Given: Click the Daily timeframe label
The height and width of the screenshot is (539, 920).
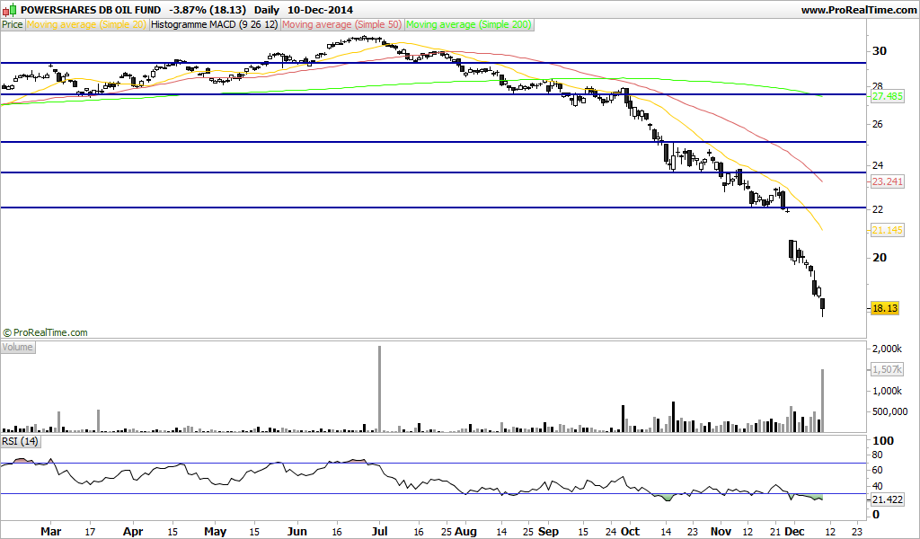Looking at the screenshot, I should click(x=266, y=10).
